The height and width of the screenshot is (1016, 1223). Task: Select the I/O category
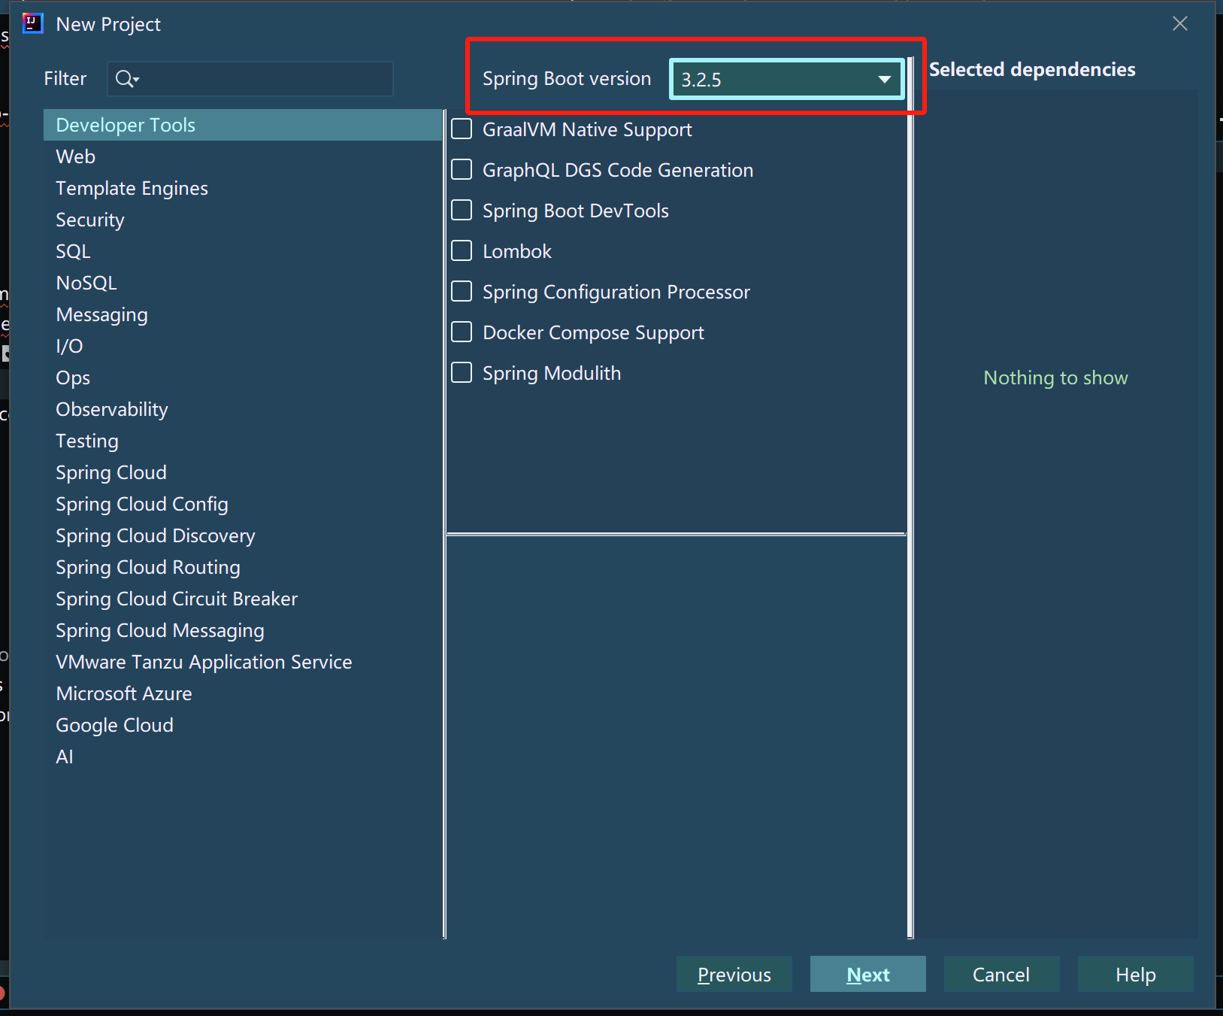click(x=243, y=346)
